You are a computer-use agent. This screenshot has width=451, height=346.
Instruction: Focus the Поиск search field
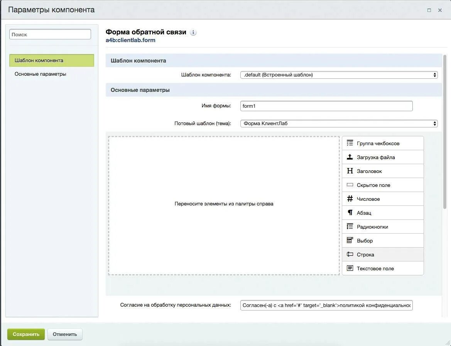point(50,34)
